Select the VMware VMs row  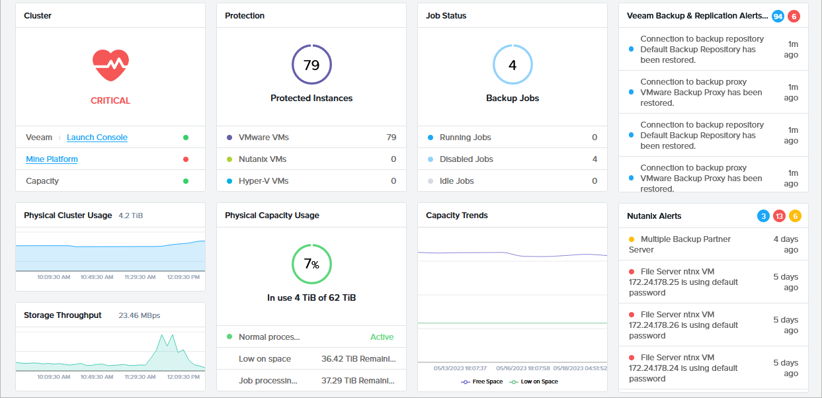point(311,138)
